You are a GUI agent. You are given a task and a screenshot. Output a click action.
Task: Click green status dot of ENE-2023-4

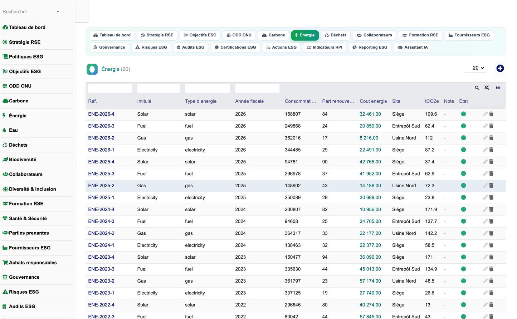[x=463, y=257]
